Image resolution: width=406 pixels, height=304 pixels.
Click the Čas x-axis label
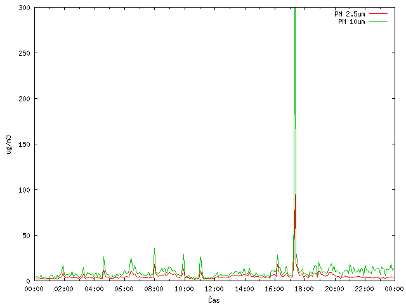(x=214, y=300)
